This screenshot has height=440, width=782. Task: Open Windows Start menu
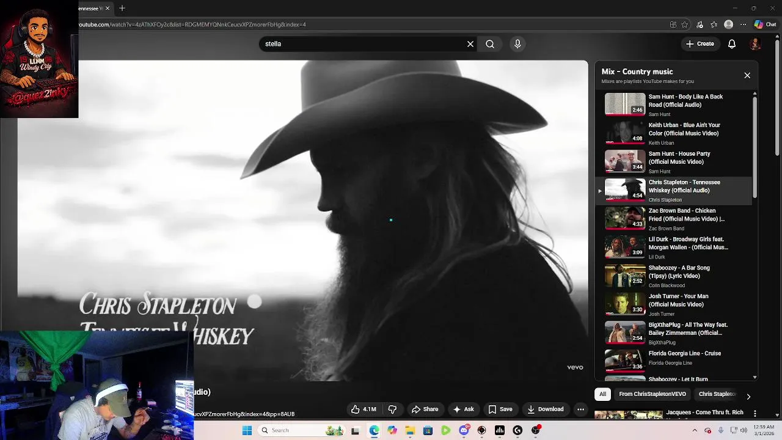click(247, 430)
